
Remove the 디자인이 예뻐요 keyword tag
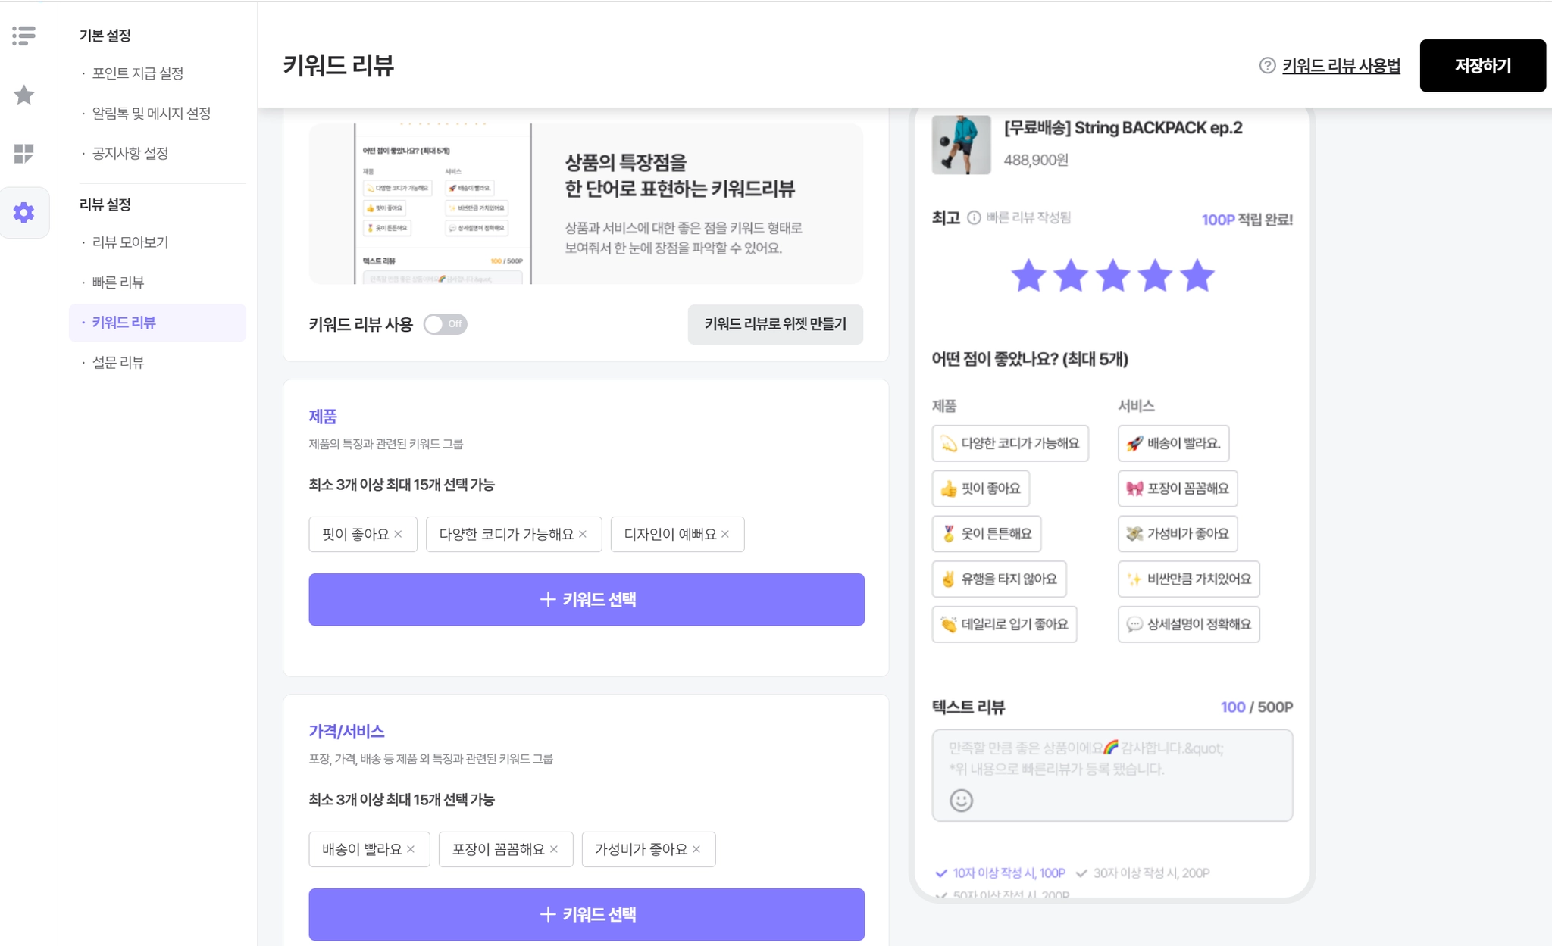(x=725, y=534)
